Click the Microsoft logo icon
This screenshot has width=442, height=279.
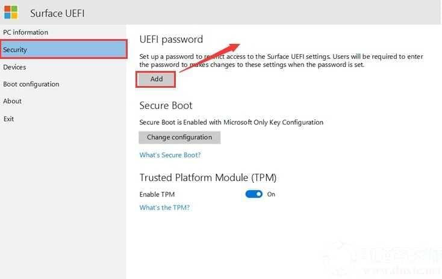tap(11, 13)
